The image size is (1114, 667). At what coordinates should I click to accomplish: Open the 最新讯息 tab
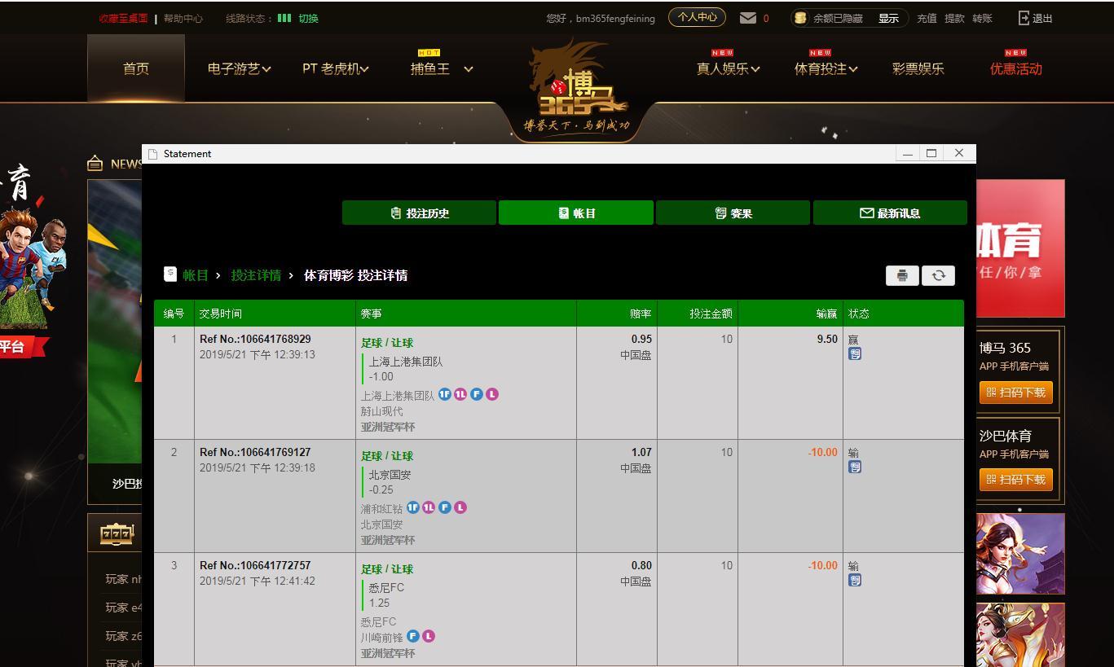click(890, 213)
